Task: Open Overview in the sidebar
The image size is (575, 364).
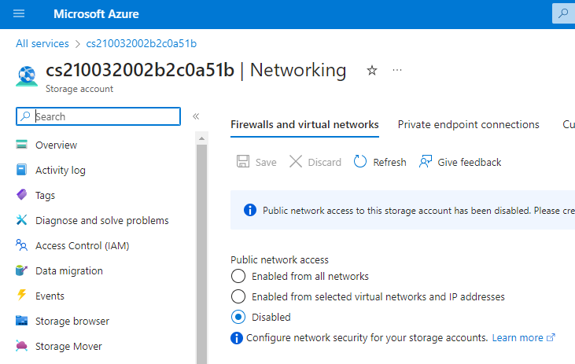Action: (x=56, y=145)
